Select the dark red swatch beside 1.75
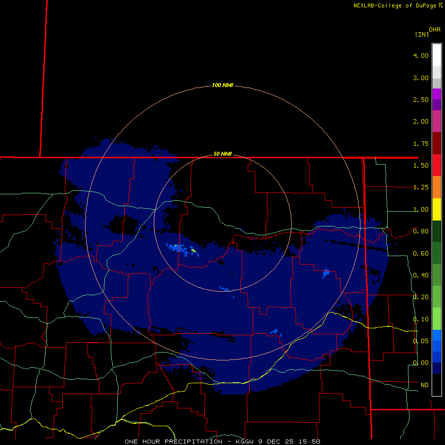This screenshot has height=445, width=445. coord(437,143)
